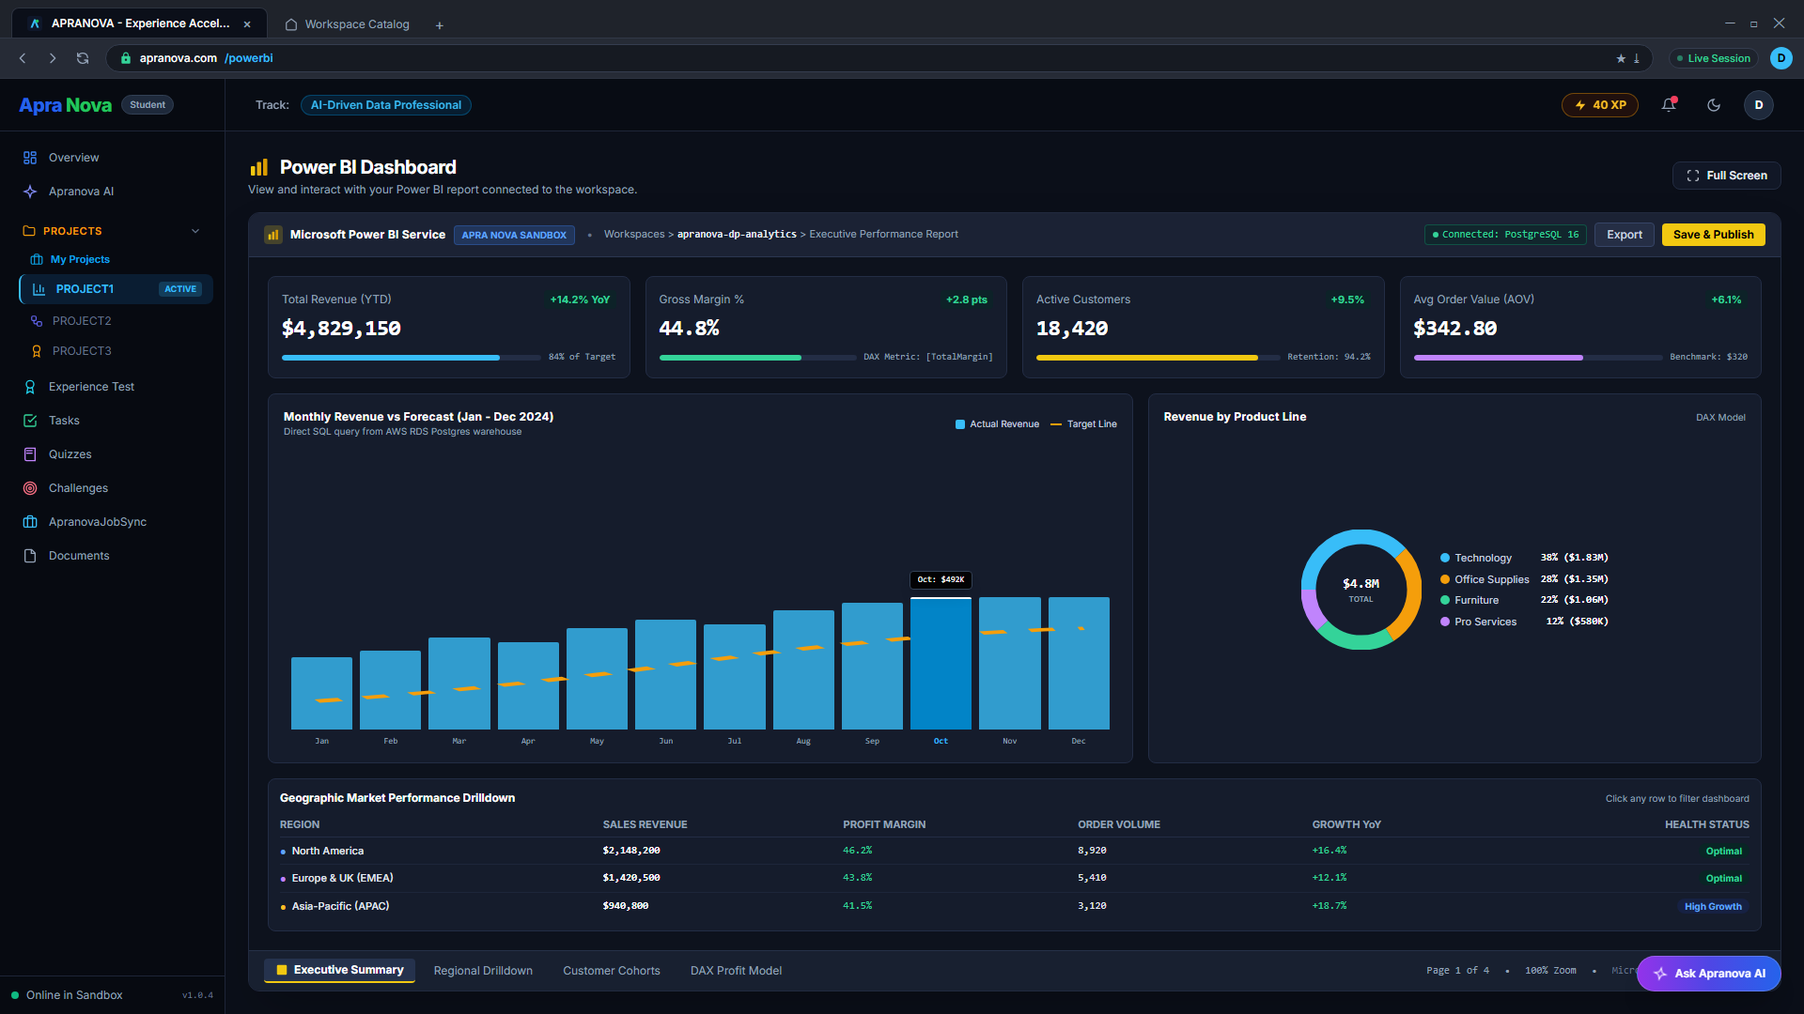This screenshot has height=1014, width=1804.
Task: Click the Export button
Action: (1624, 235)
